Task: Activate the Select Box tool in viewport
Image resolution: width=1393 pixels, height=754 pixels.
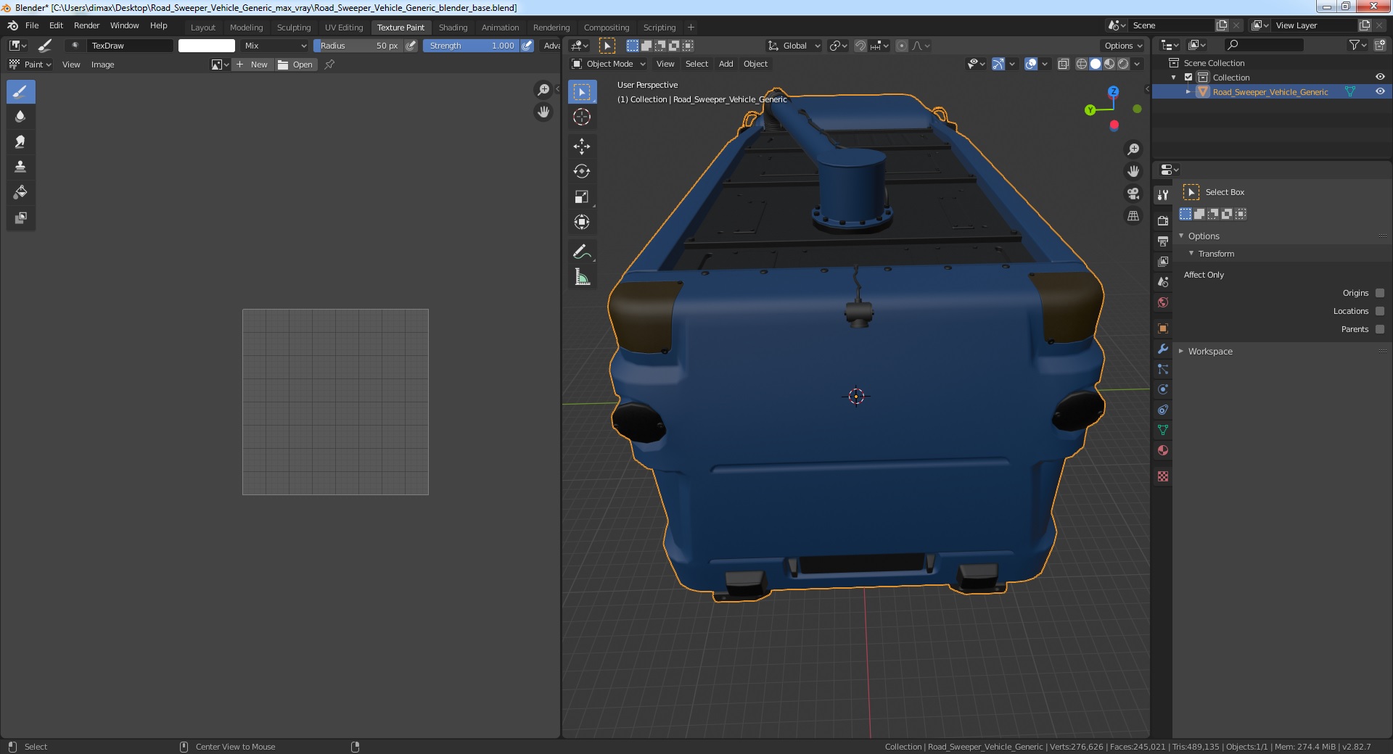Action: coord(582,92)
